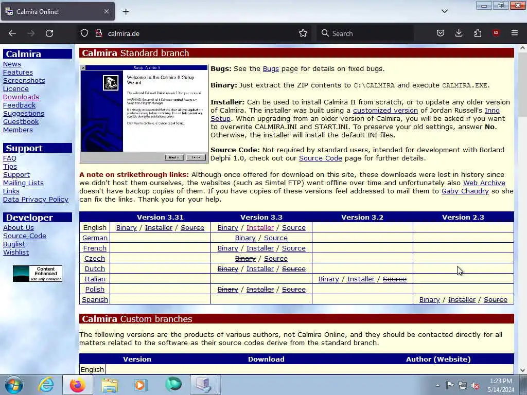Image resolution: width=527 pixels, height=395 pixels.
Task: Download German Version 3.3 Source
Action: click(276, 238)
